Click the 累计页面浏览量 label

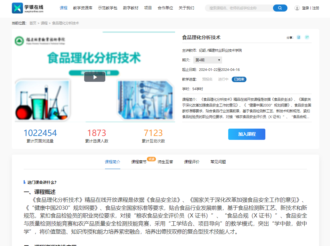[40, 141]
